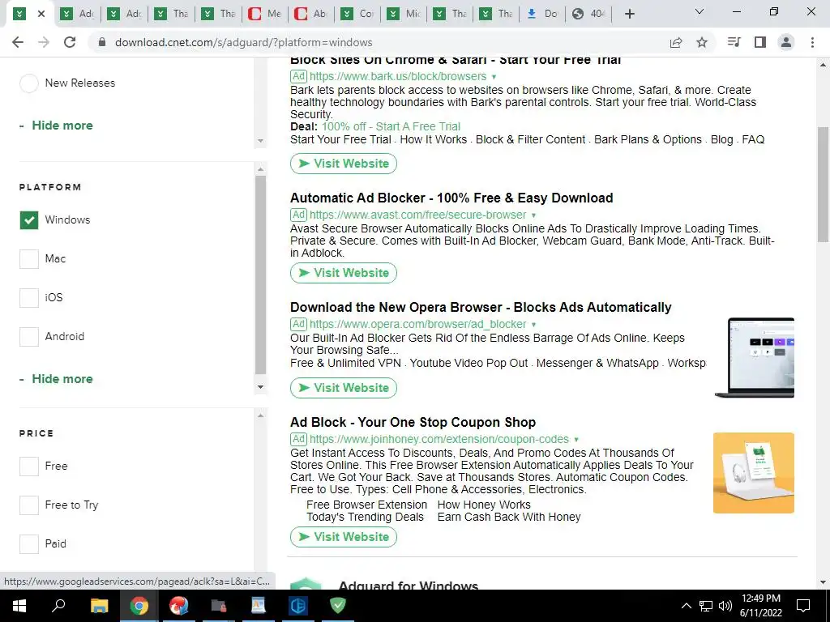
Task: Tick the Free price checkbox
Action: 29,466
